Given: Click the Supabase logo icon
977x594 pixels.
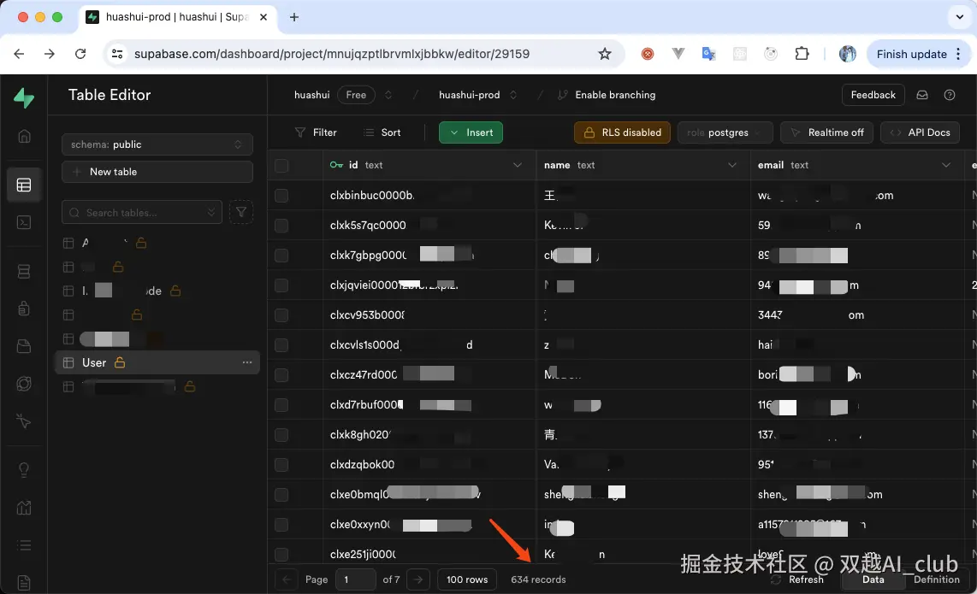Looking at the screenshot, I should point(24,97).
